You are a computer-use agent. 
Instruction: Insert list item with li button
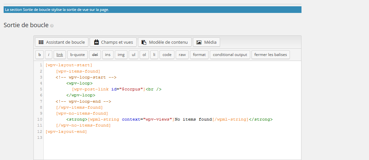click(x=154, y=55)
